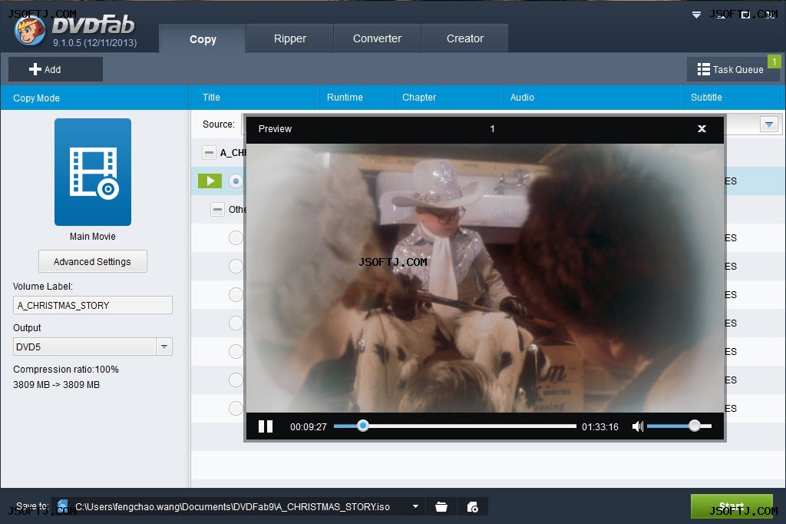Click the Volume Label input field
Image resolution: width=786 pixels, height=524 pixels.
click(x=93, y=305)
